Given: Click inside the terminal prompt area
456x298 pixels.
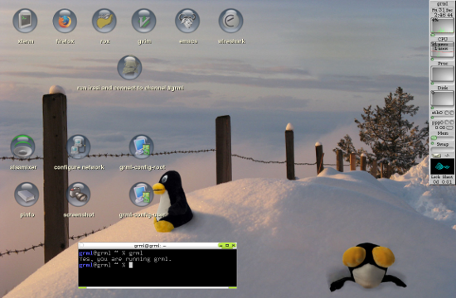Looking at the screenshot, I should [158, 268].
